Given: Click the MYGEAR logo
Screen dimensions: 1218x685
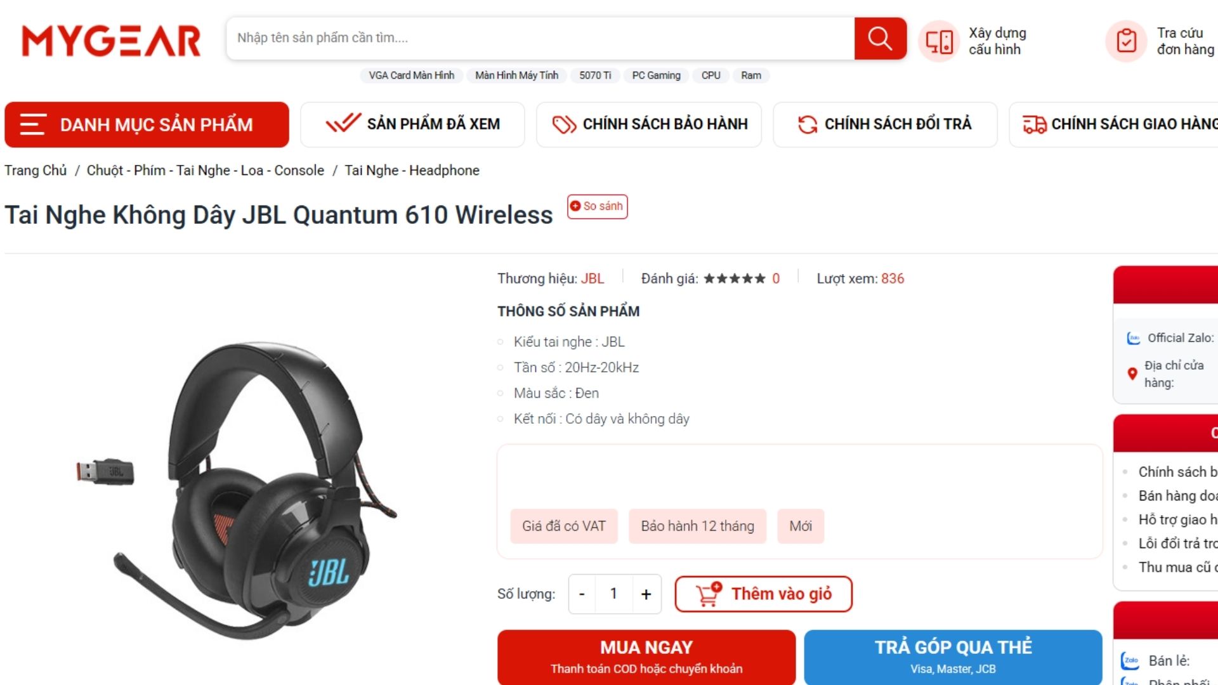Looking at the screenshot, I should tap(111, 41).
